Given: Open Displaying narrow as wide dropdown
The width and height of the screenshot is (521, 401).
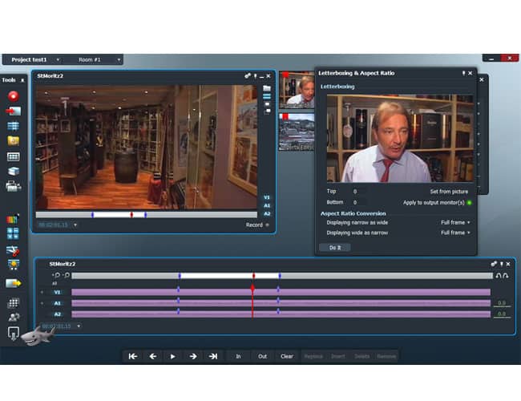Looking at the screenshot, I should 456,222.
